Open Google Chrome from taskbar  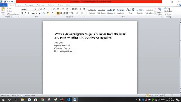(42, 99)
